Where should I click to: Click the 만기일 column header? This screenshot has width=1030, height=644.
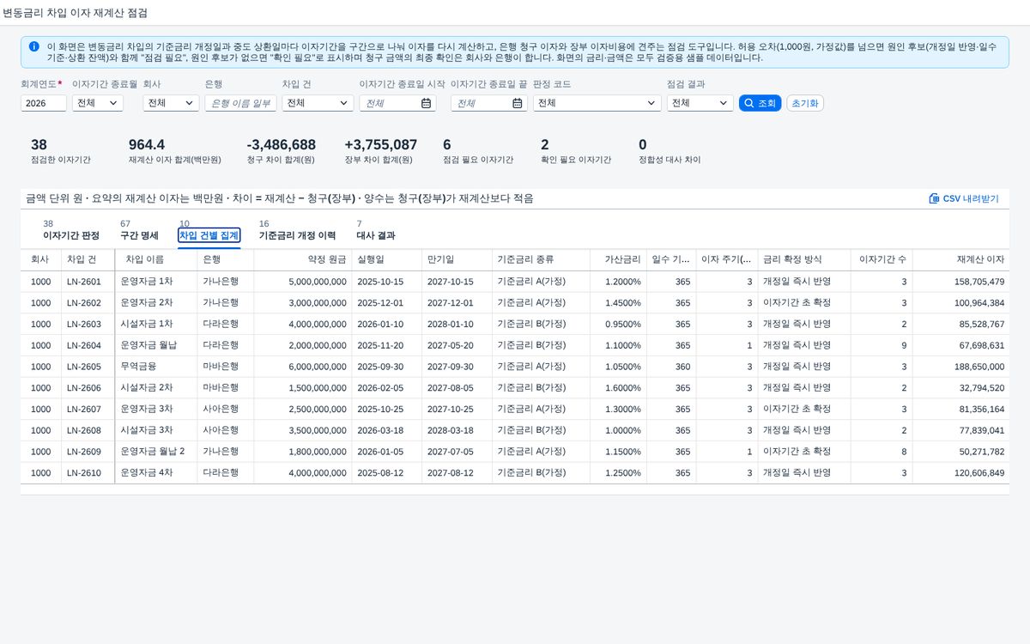point(457,259)
